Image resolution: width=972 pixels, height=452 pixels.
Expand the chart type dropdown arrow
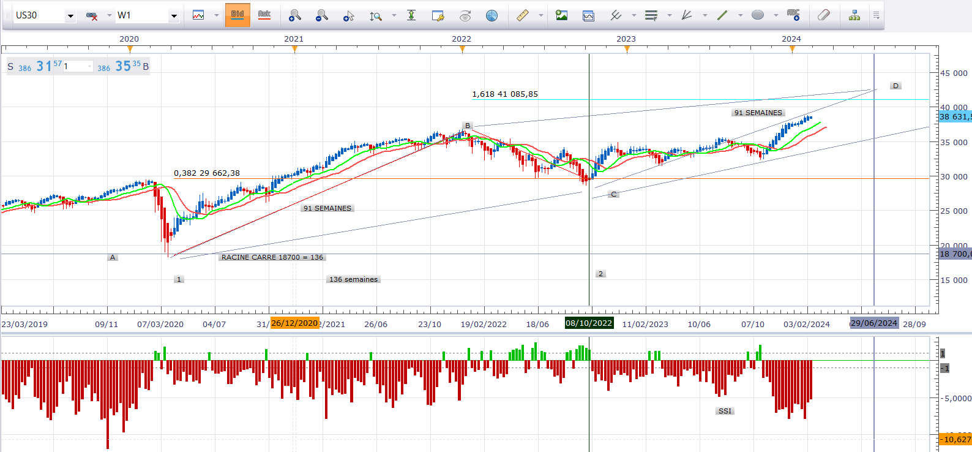click(x=217, y=16)
